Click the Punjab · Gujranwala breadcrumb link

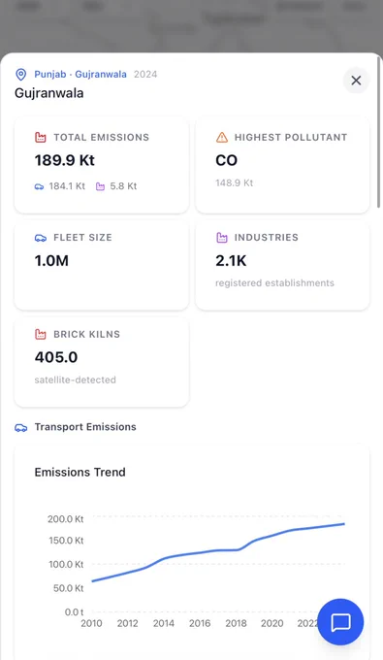[x=80, y=74]
